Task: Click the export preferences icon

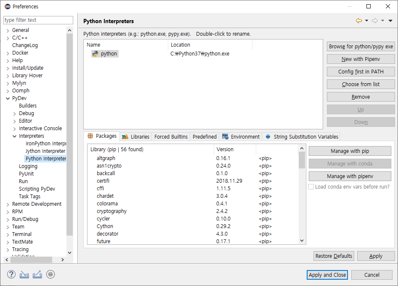Action: click(37, 274)
